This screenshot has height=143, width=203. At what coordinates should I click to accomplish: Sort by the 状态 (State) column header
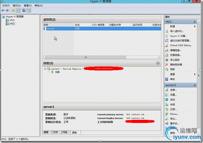click(x=82, y=25)
